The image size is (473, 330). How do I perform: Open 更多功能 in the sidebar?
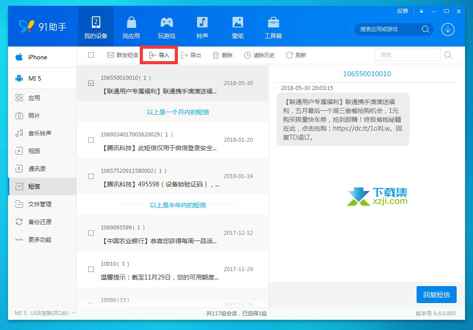click(x=42, y=240)
